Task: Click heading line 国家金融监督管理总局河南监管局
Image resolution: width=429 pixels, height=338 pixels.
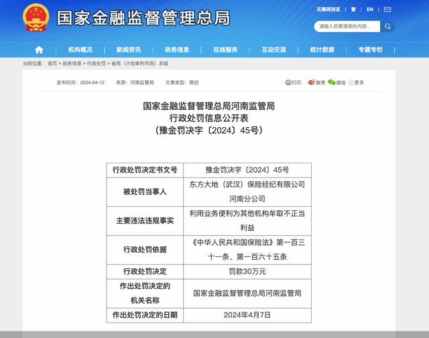Action: (x=208, y=106)
